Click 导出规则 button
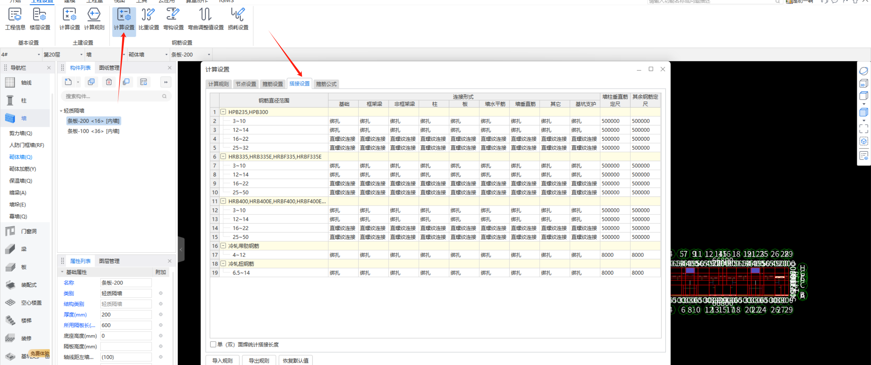This screenshot has height=365, width=871. (259, 360)
